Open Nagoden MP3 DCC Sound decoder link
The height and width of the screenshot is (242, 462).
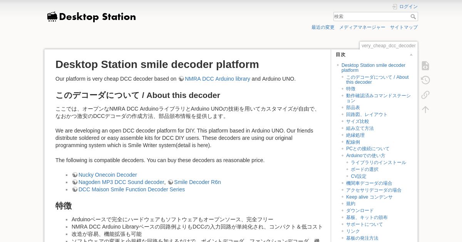[121, 182]
